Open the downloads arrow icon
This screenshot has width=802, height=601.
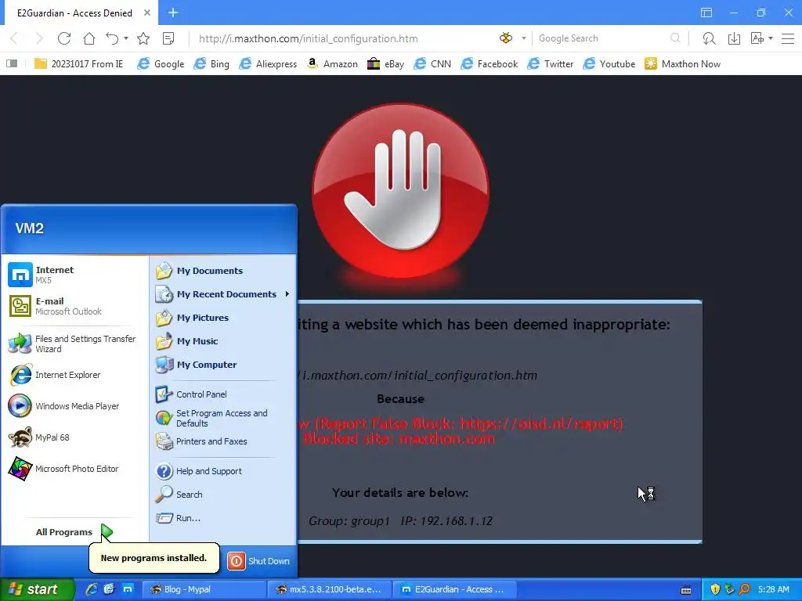[x=734, y=38]
